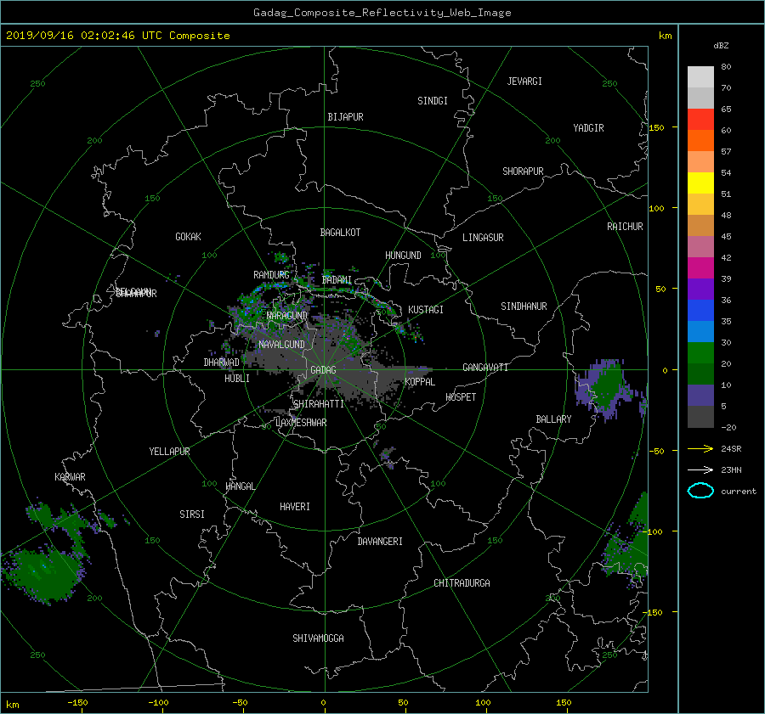
Task: Select the NAVALGUND city label
Action: [x=281, y=345]
